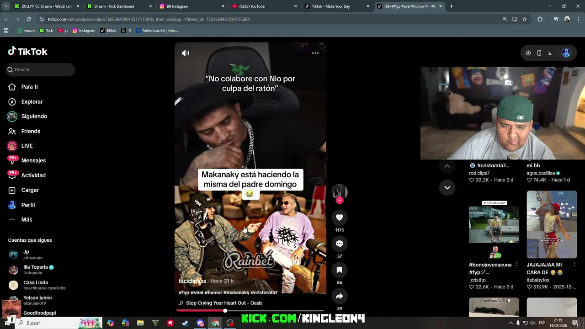The width and height of the screenshot is (585, 329).
Task: Open rod.clips7 author link
Action: pos(479,173)
